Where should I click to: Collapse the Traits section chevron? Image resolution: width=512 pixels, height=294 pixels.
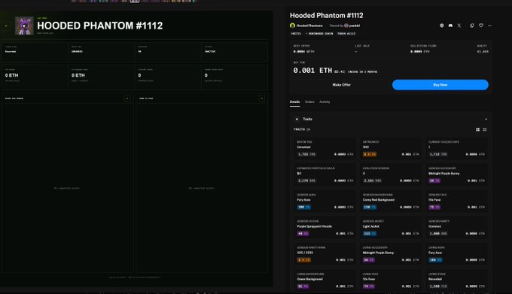486,120
